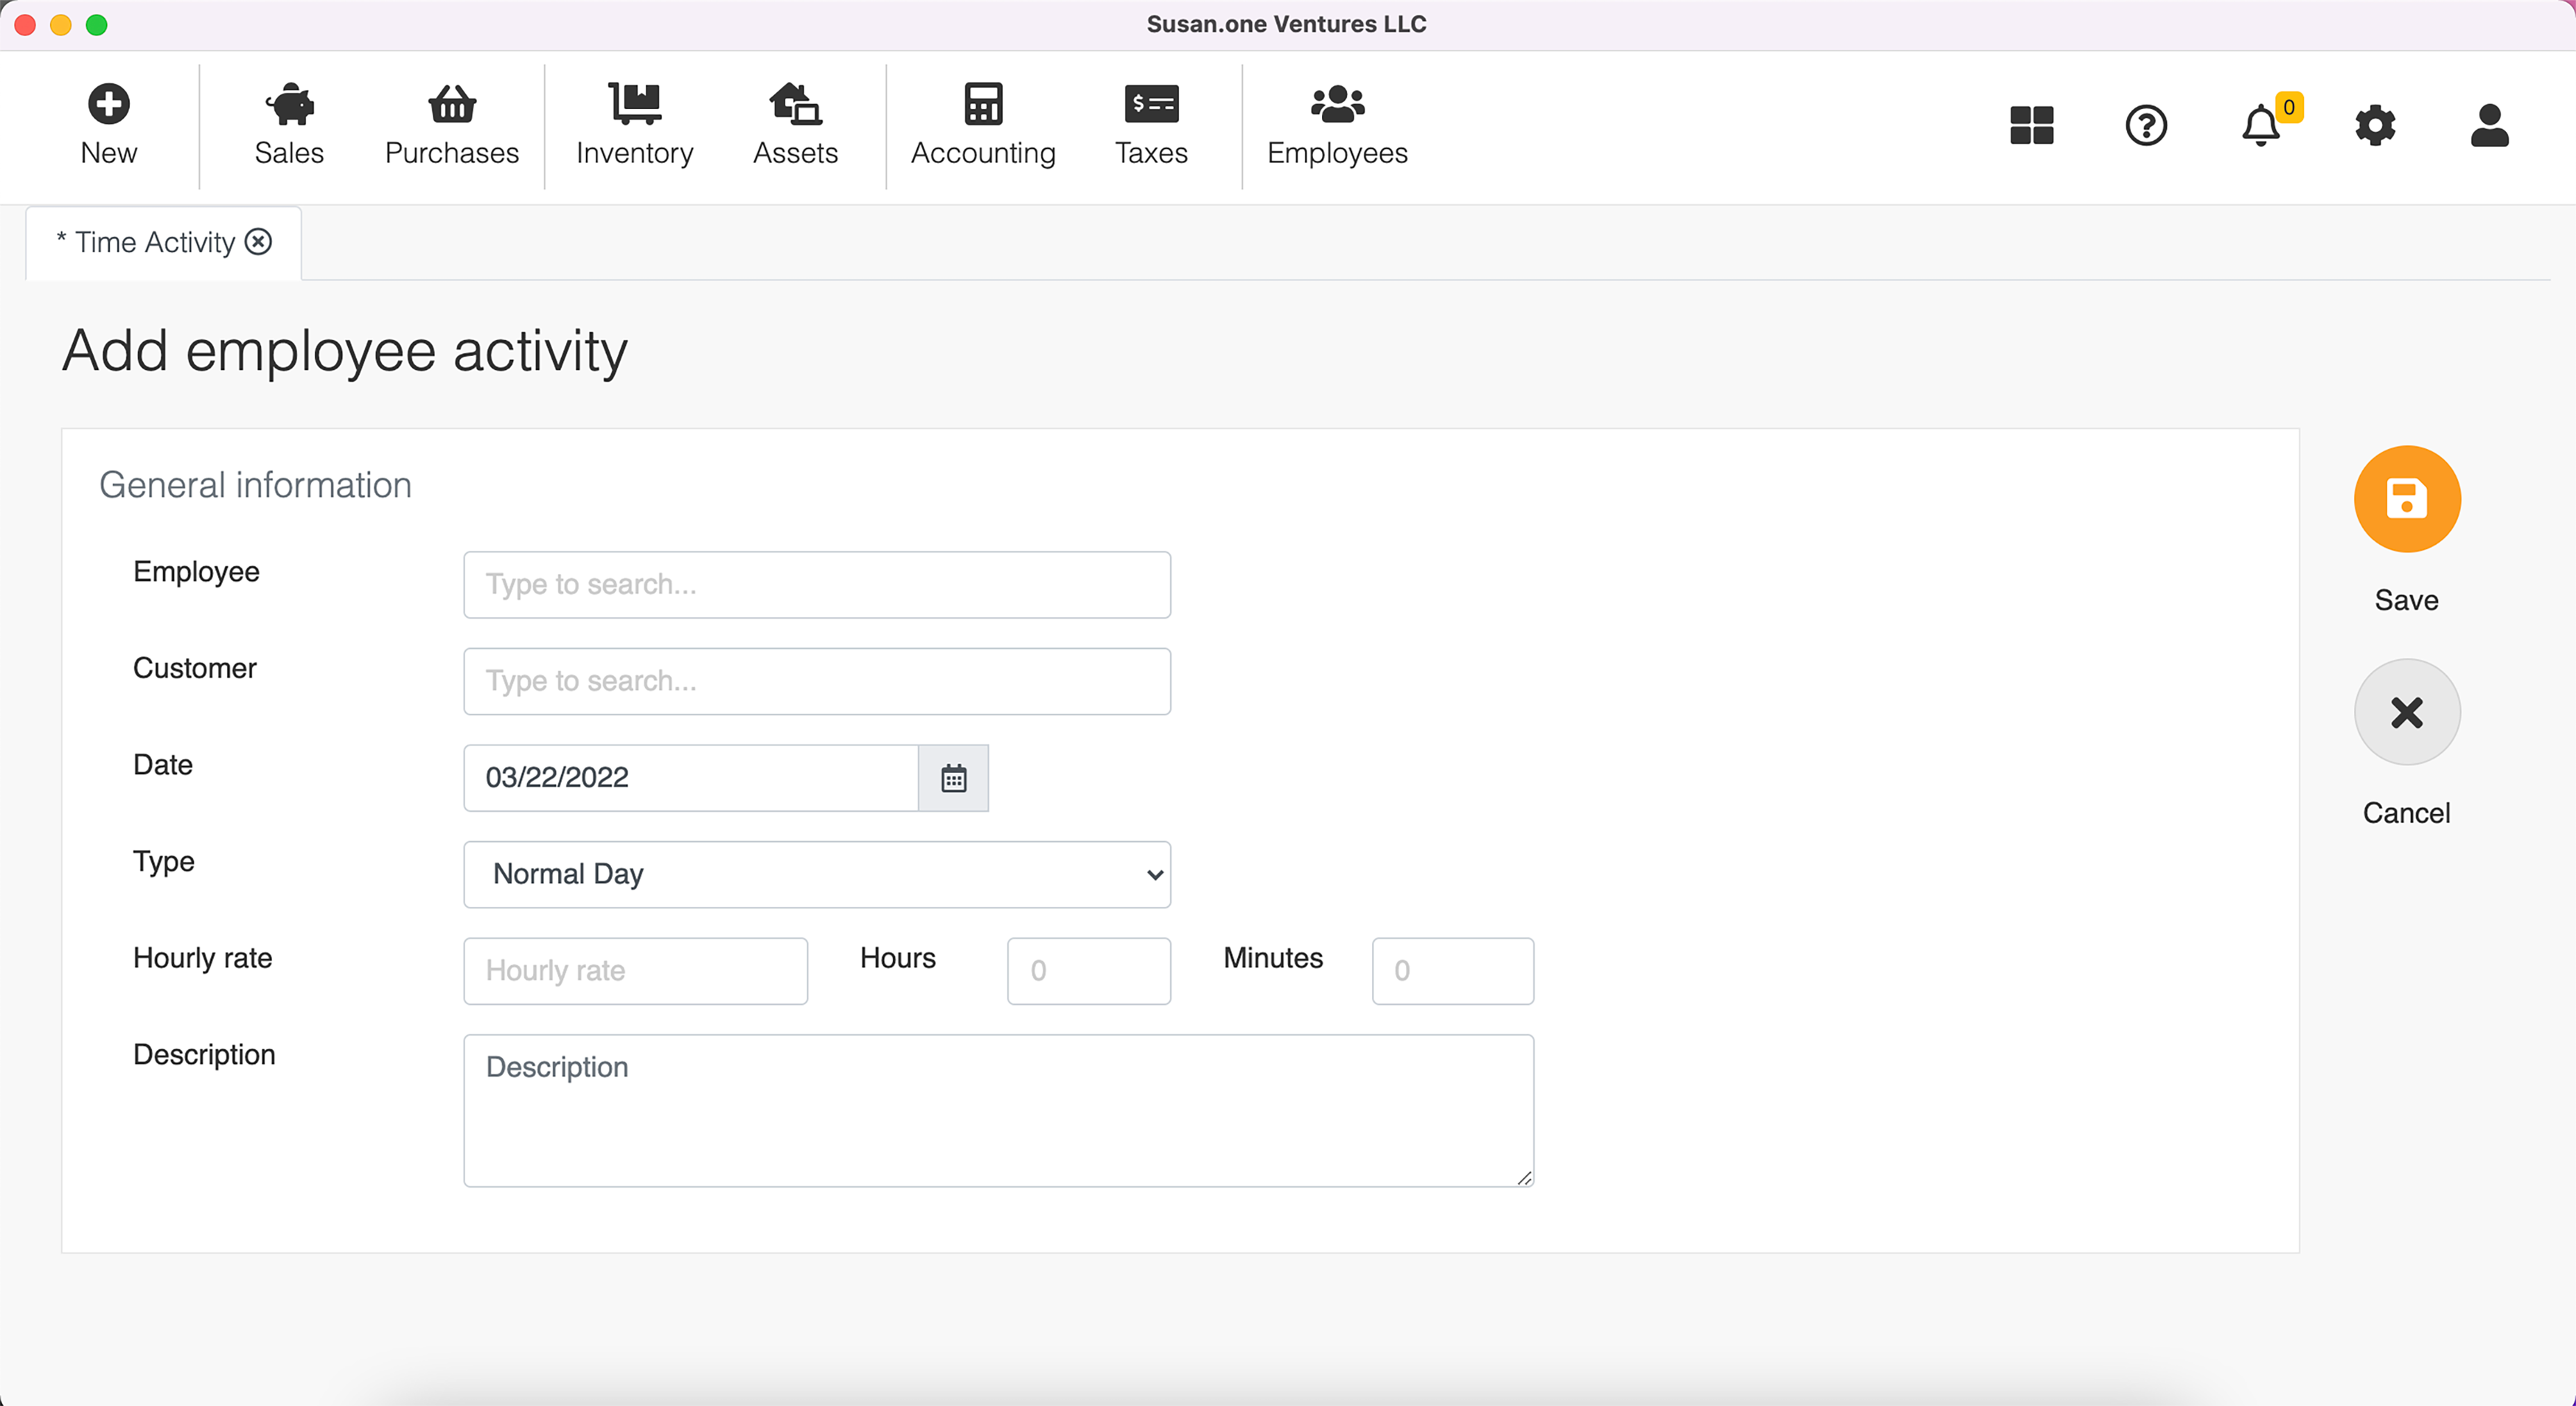The image size is (2576, 1406).
Task: Expand the Type dropdown showing Normal Day
Action: (817, 875)
